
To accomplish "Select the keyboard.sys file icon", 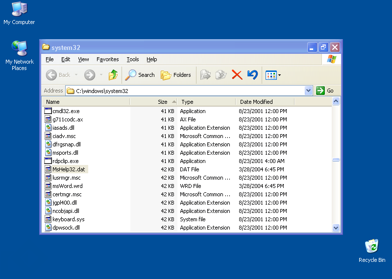I will [48, 219].
